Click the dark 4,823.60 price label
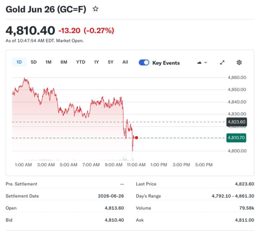 point(237,122)
